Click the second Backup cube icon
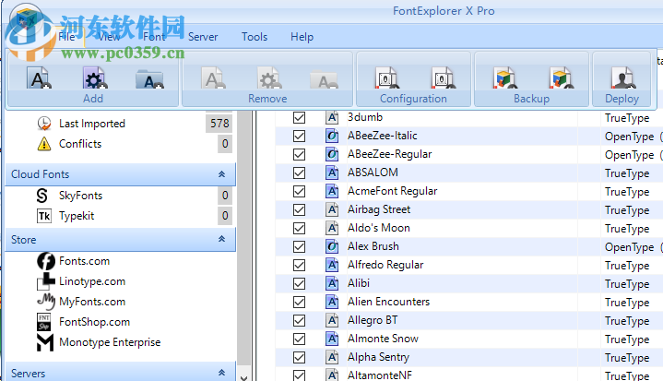 (x=562, y=78)
